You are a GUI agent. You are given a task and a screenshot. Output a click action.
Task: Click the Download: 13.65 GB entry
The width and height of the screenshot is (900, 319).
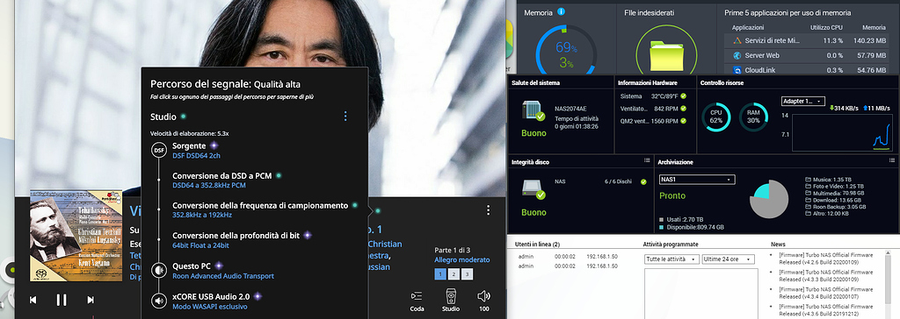point(832,200)
